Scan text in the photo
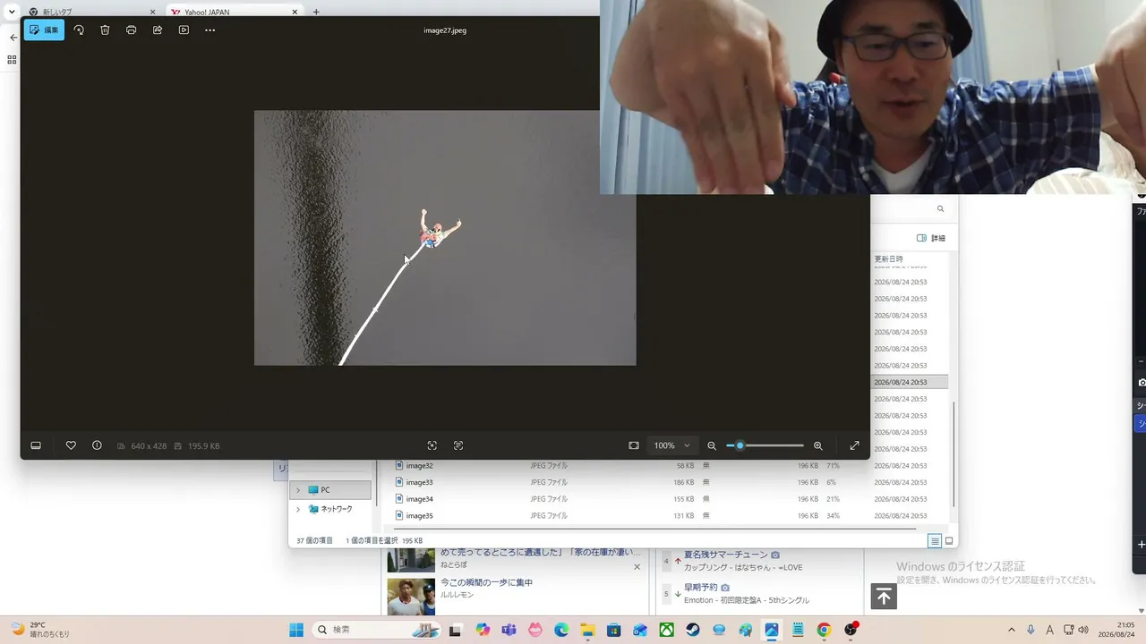The width and height of the screenshot is (1146, 644). click(x=458, y=445)
